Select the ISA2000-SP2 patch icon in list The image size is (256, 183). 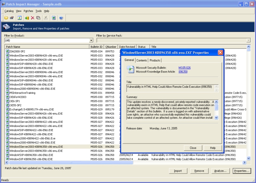coord(8,51)
